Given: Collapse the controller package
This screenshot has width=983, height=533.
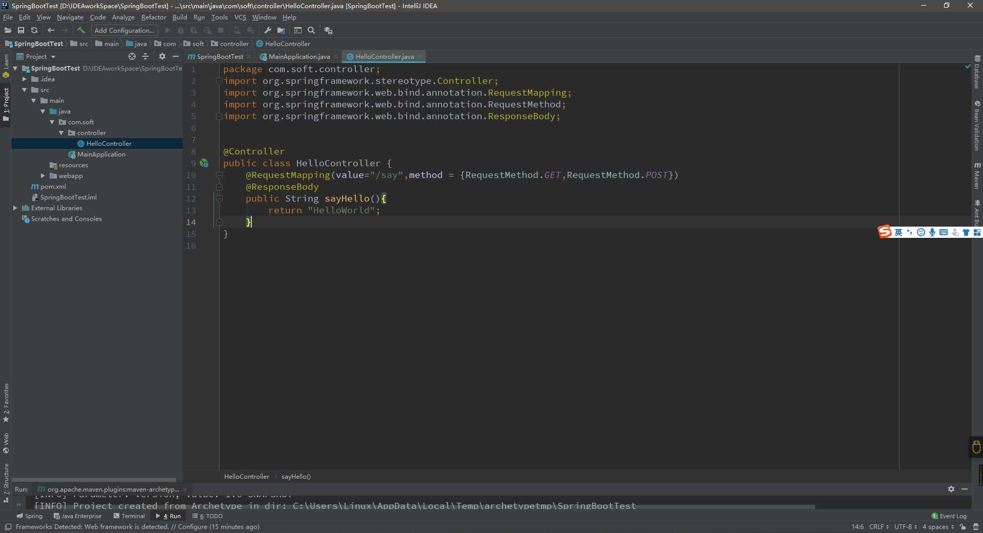Looking at the screenshot, I should (x=61, y=133).
